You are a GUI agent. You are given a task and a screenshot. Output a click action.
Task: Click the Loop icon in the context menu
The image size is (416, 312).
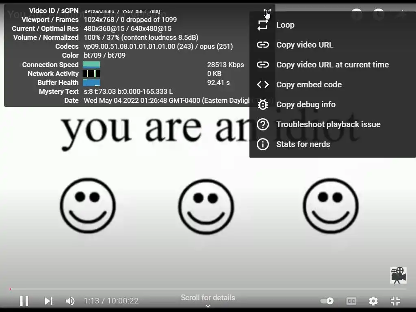263,25
